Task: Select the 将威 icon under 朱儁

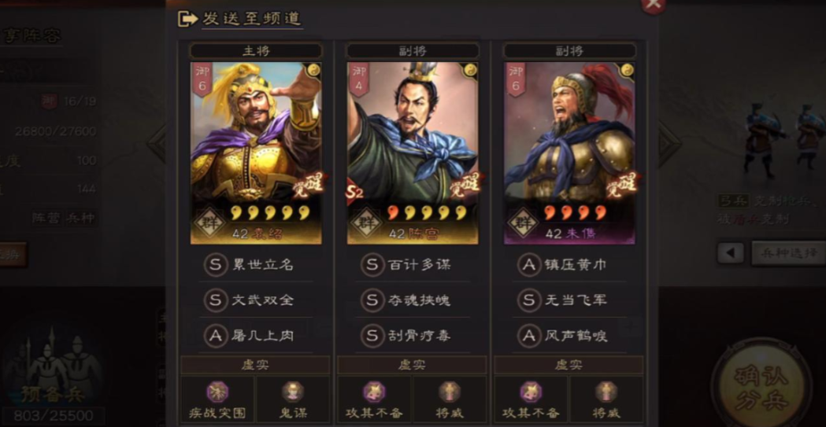Action: tap(606, 392)
